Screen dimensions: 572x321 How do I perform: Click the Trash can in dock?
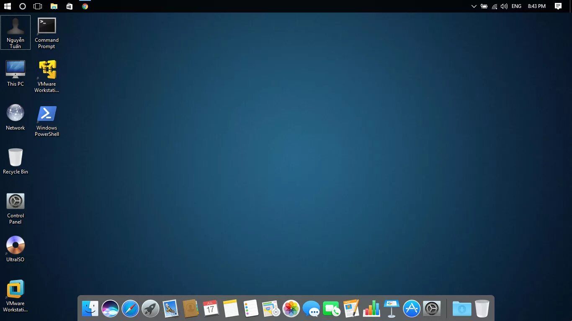482,308
